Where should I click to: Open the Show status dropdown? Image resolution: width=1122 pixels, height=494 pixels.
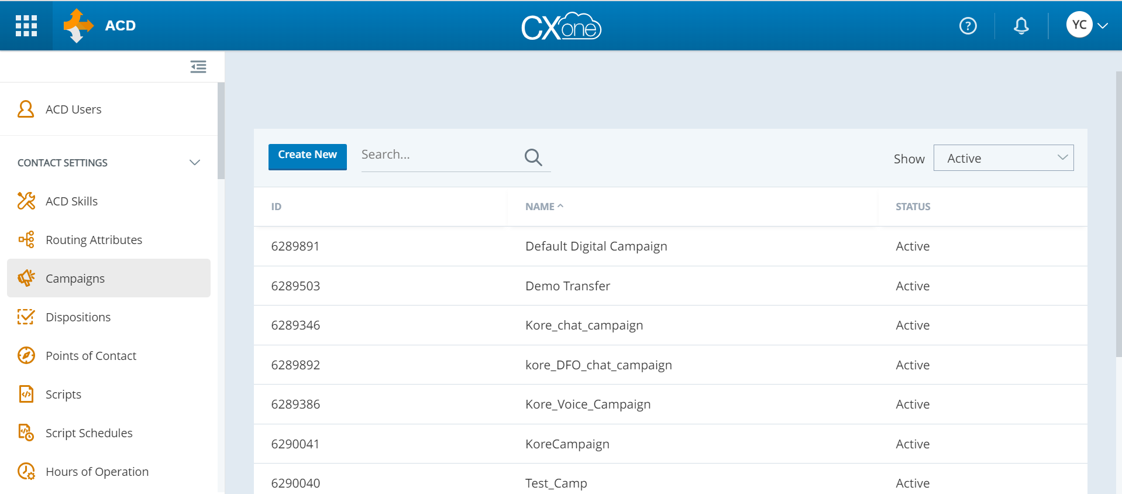tap(1003, 158)
